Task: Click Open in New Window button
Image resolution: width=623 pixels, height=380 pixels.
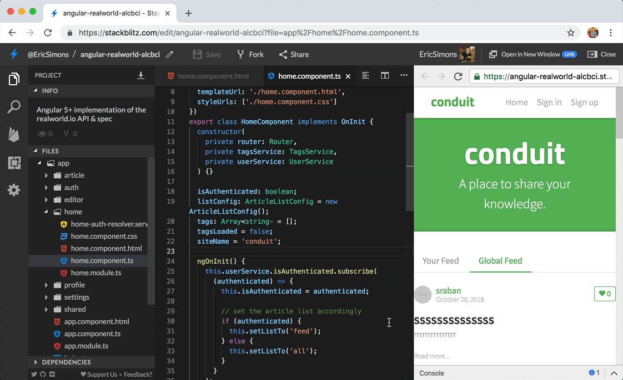Action: (x=532, y=54)
